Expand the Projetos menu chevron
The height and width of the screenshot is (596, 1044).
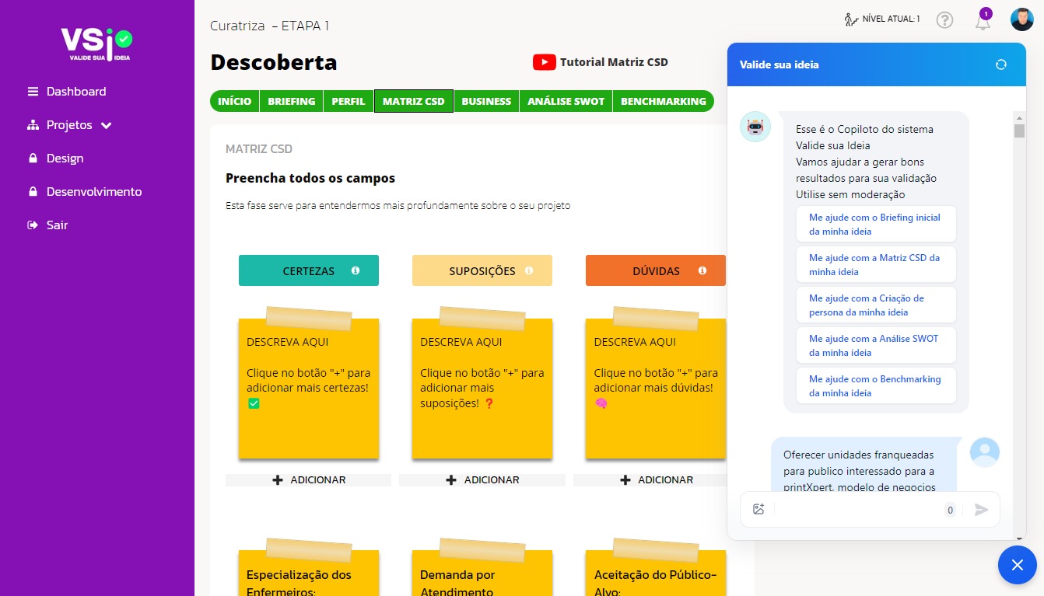(x=107, y=125)
